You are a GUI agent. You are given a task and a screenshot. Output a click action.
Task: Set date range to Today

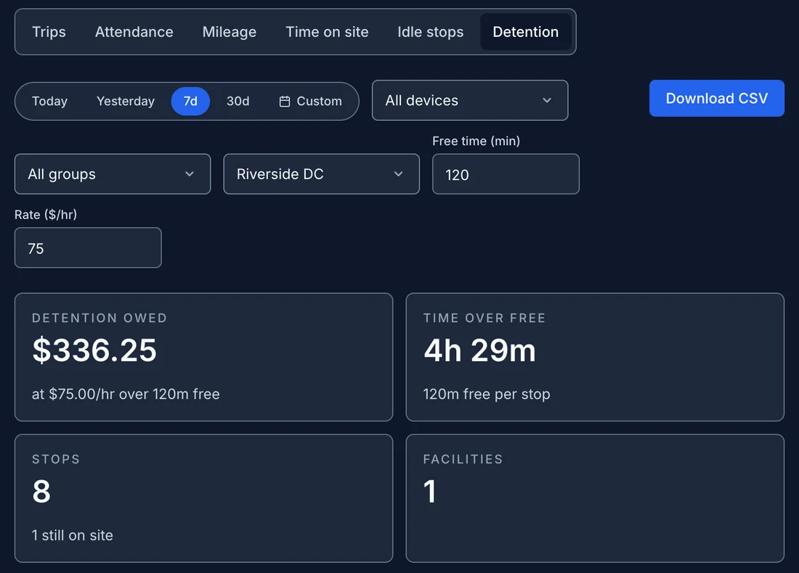[x=49, y=102]
